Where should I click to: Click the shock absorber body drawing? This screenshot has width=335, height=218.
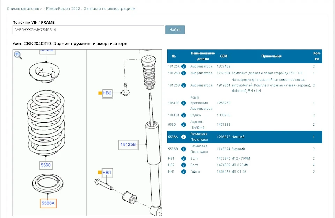click(152, 143)
